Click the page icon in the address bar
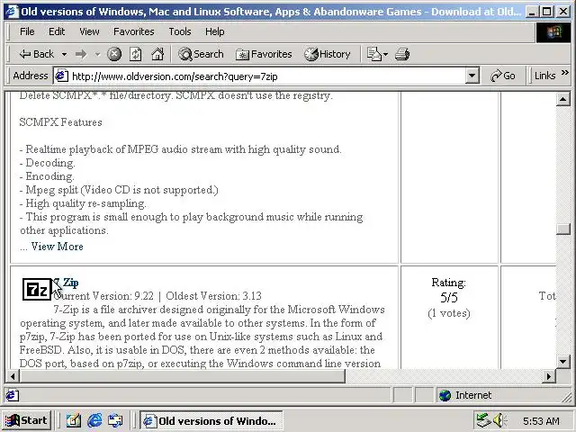This screenshot has height=432, width=576. 61,76
